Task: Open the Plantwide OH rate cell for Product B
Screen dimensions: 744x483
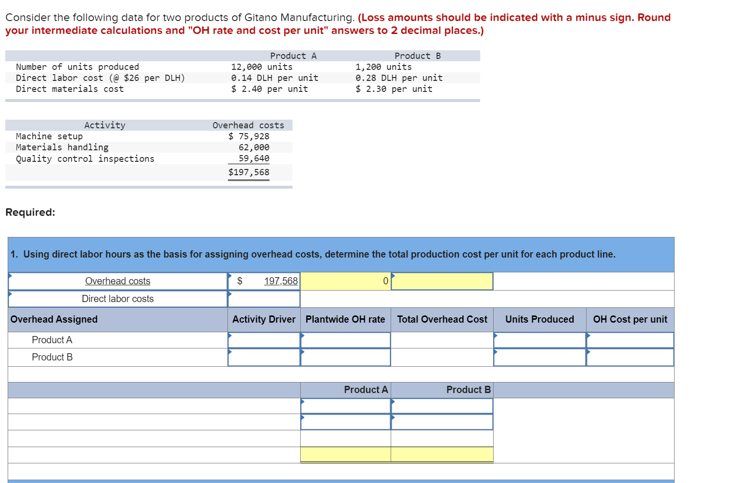Action: click(x=345, y=357)
